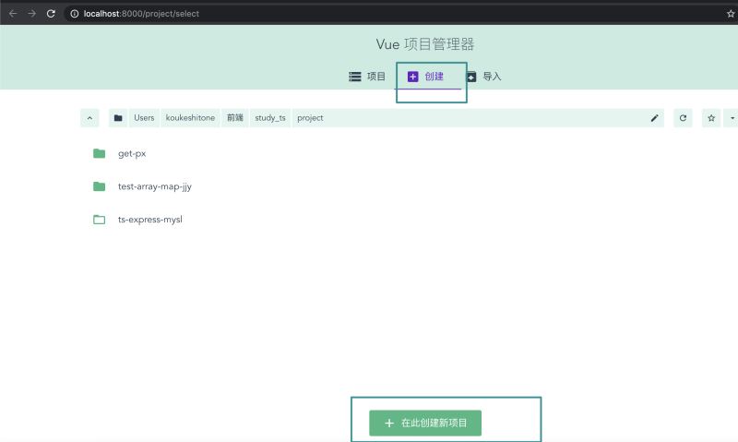
Task: Go back in browser history
Action: tap(13, 14)
